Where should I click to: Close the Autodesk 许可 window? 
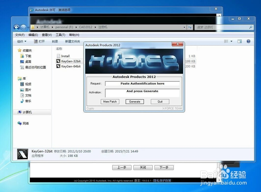(216, 9)
